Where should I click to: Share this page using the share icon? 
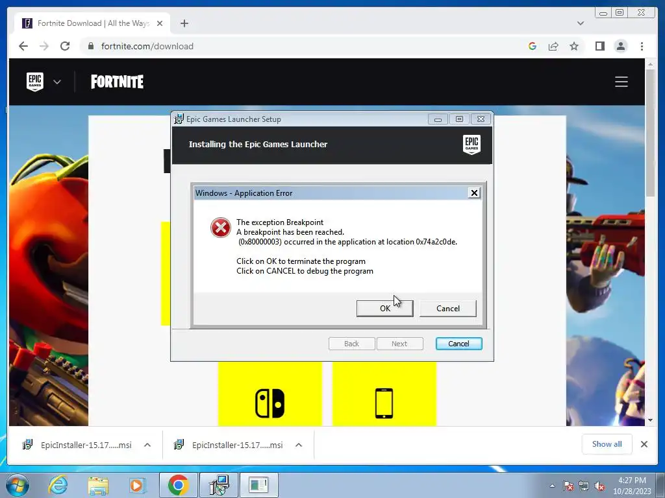tap(553, 46)
